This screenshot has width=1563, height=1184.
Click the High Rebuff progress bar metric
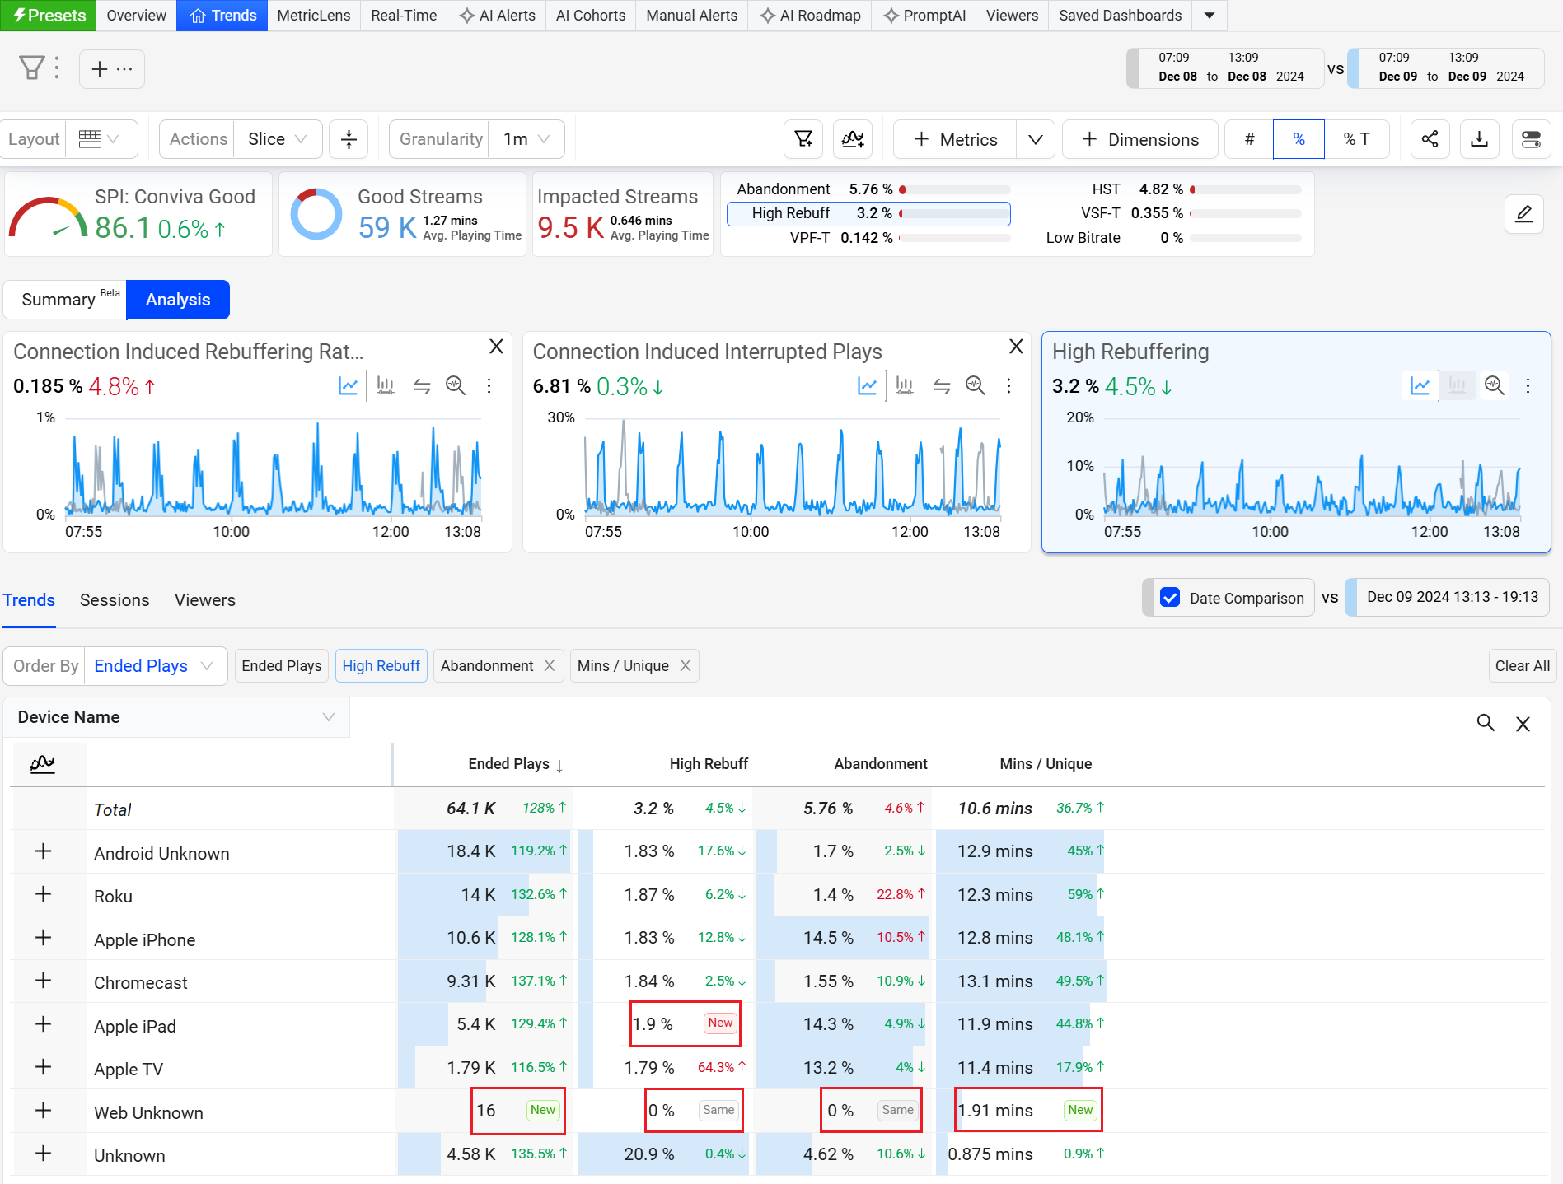(868, 213)
